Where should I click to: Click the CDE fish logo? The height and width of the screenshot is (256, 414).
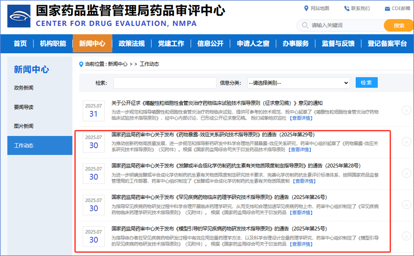19,16
